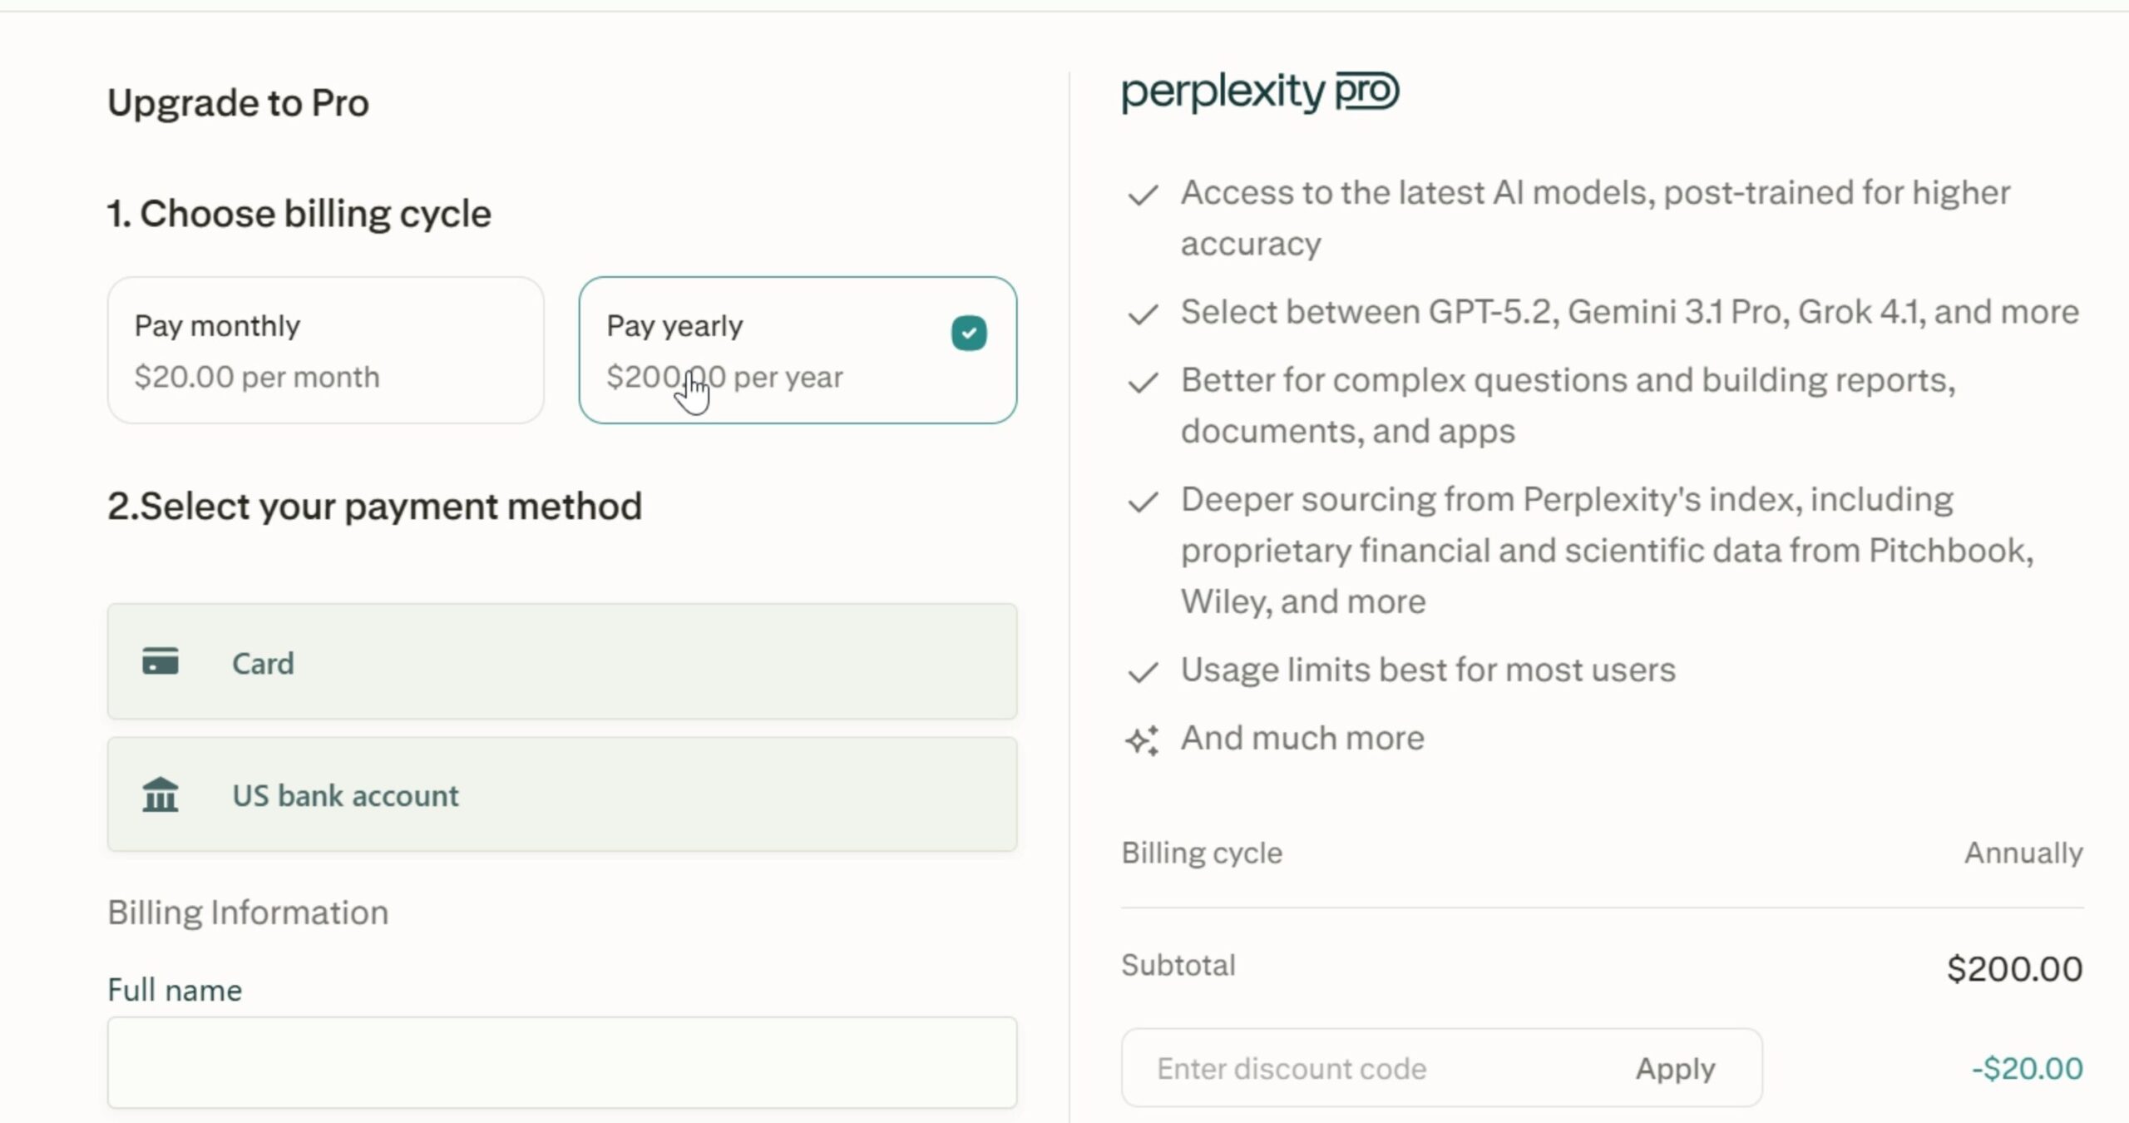The image size is (2129, 1123).
Task: Click the sparkle icon beside And much more
Action: tap(1143, 739)
